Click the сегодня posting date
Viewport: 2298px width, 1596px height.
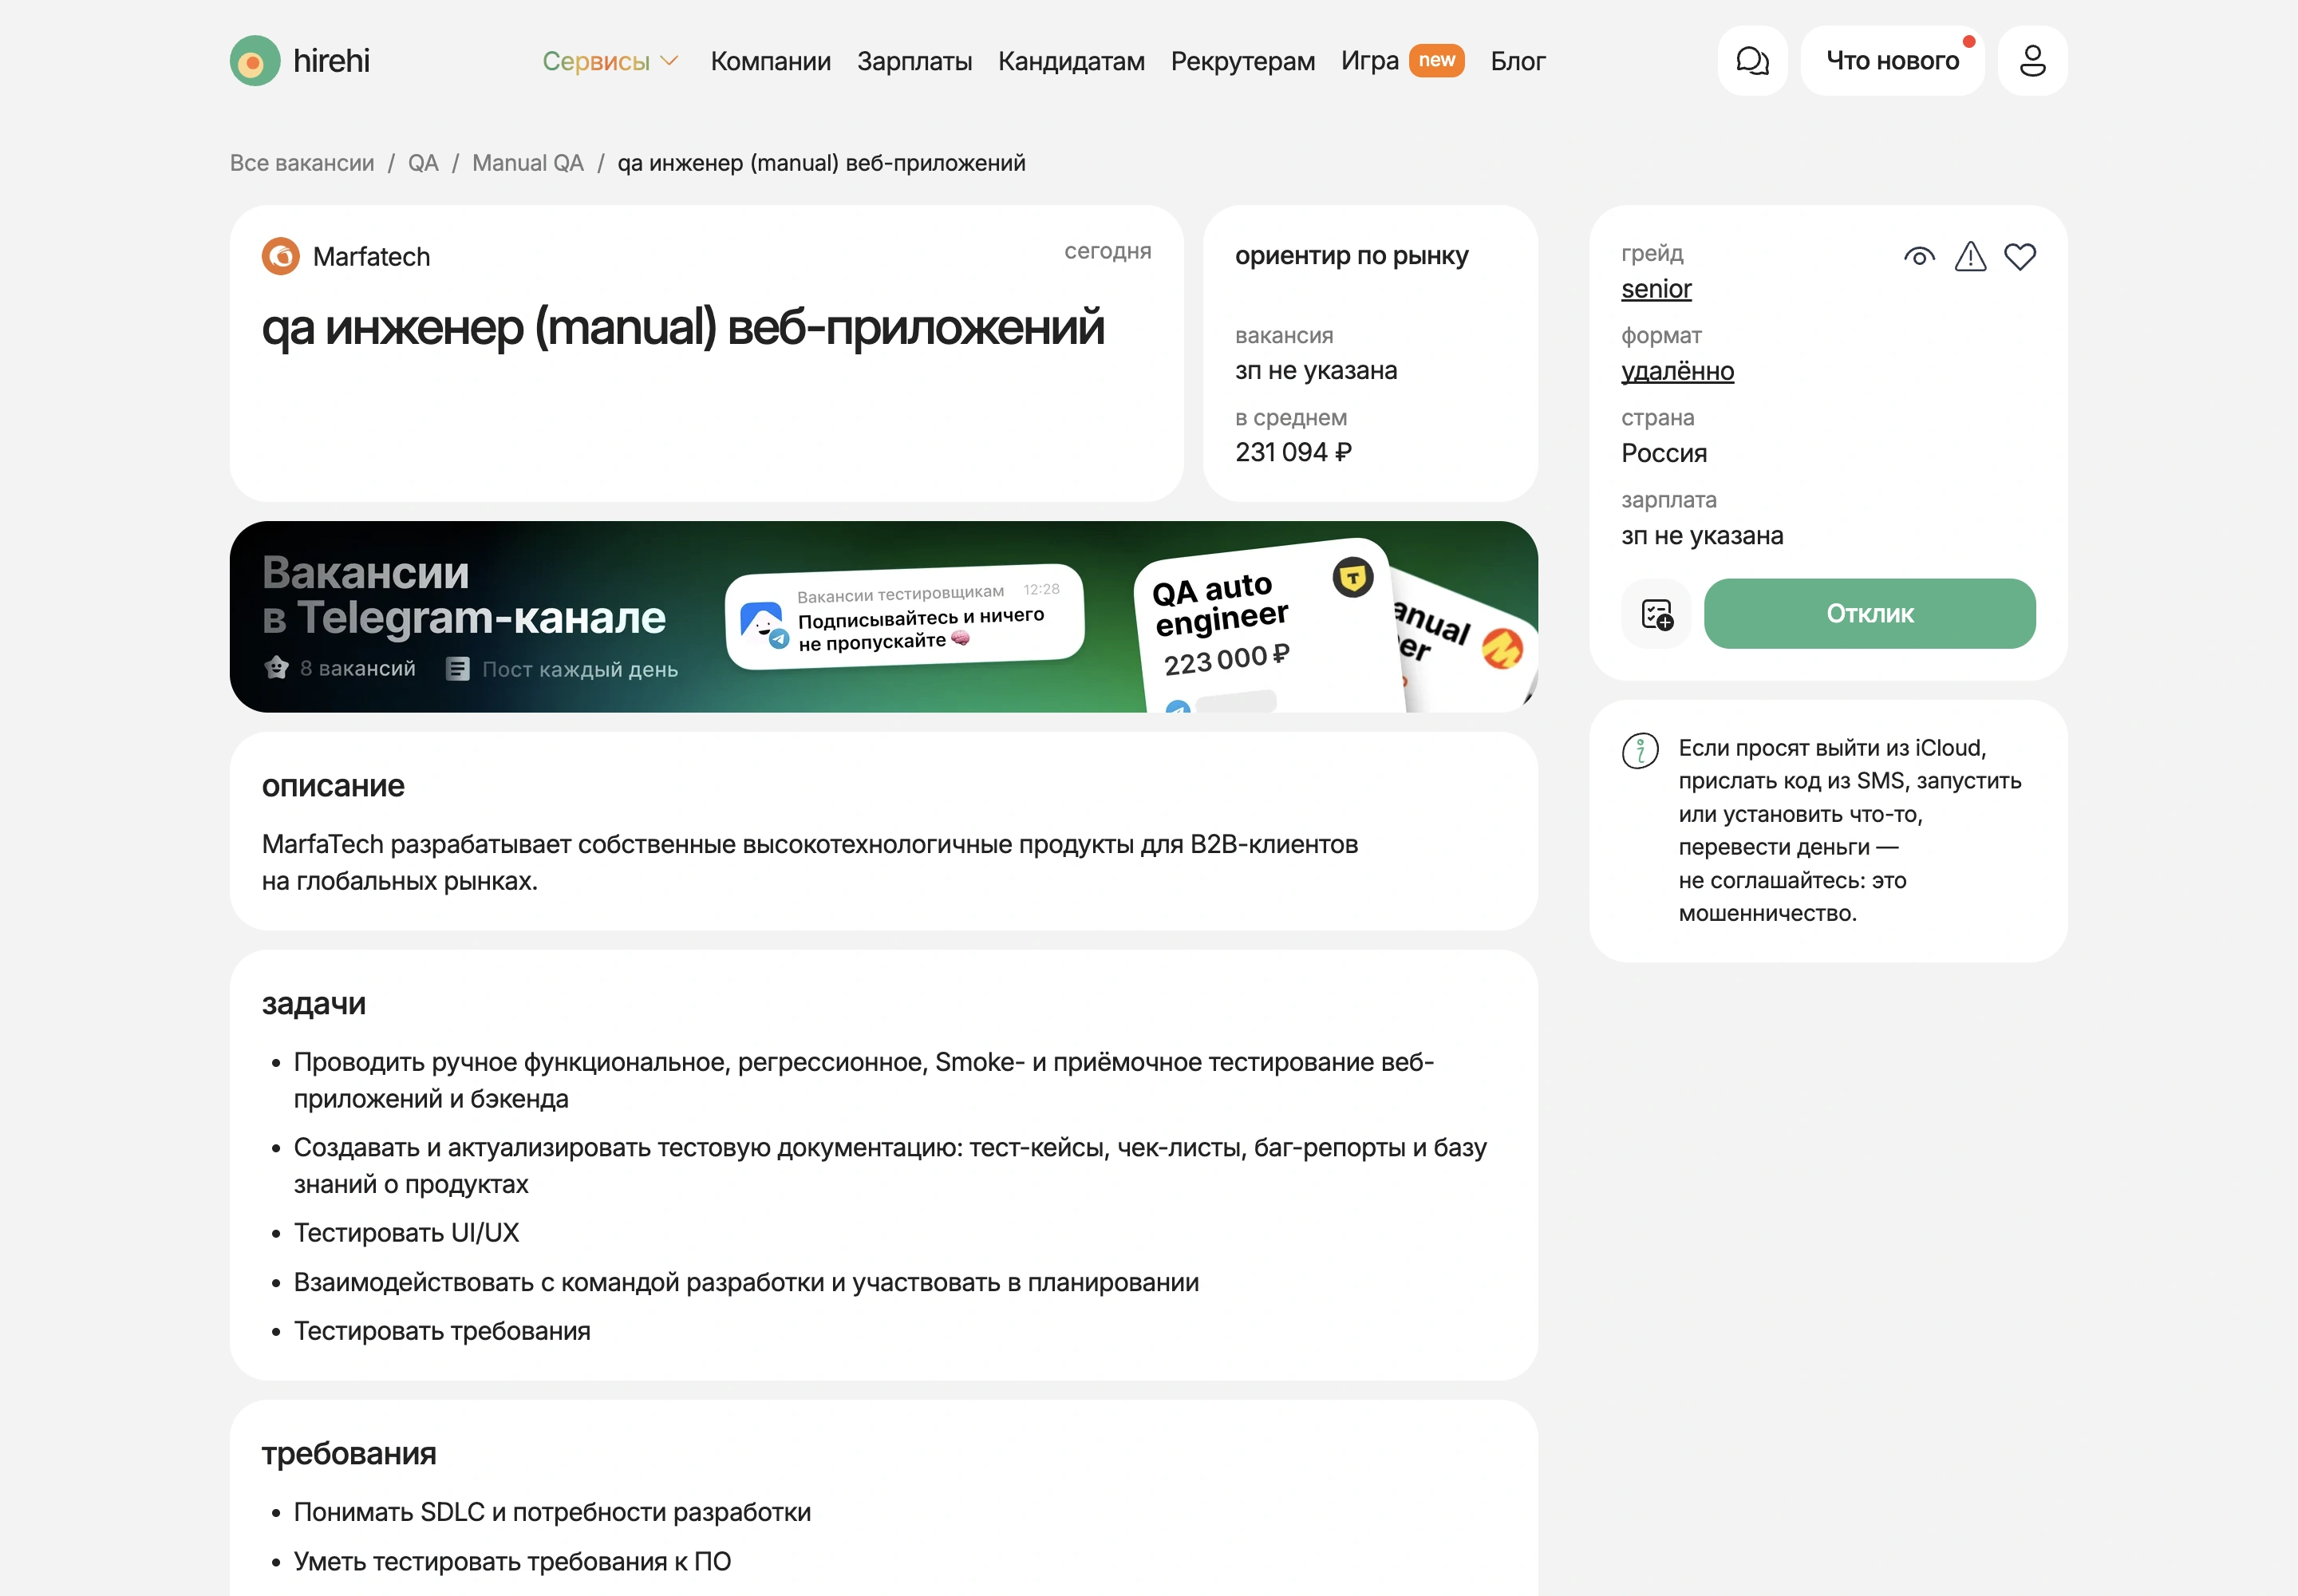pyautogui.click(x=1108, y=251)
